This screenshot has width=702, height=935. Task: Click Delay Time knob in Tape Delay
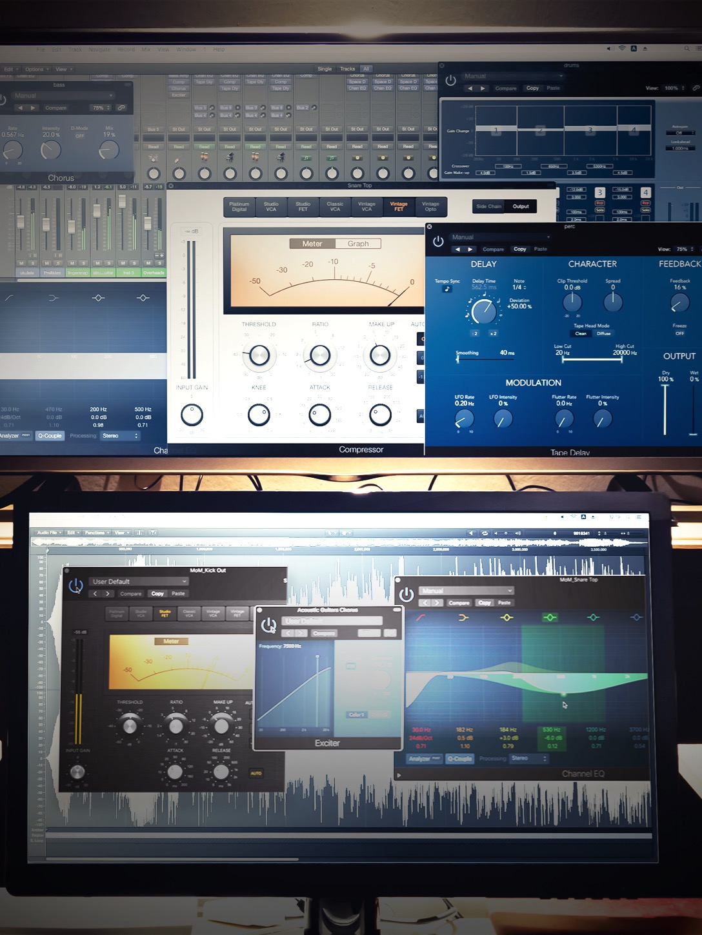point(483,311)
